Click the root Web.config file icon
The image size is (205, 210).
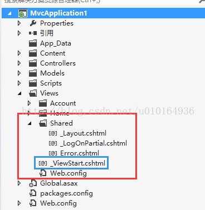(33, 203)
